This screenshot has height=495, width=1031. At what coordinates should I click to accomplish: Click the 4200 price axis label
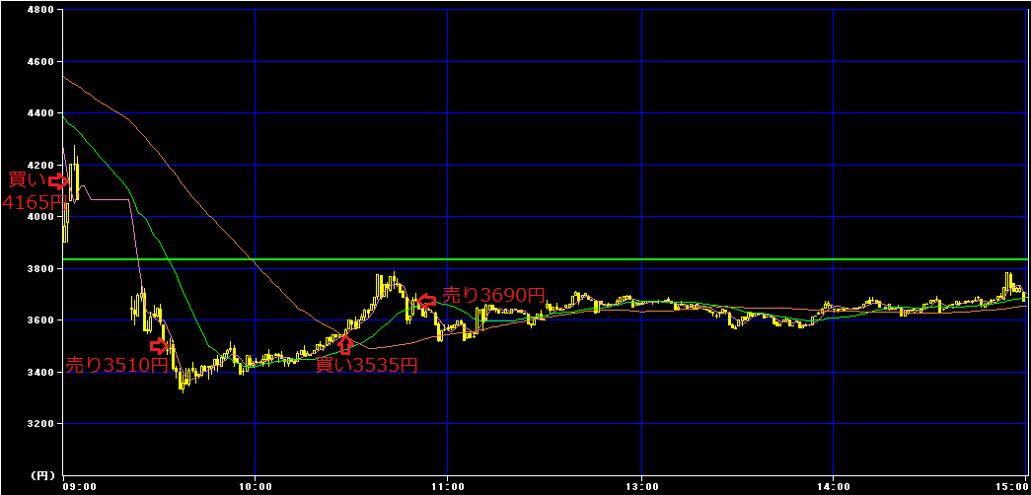point(41,166)
